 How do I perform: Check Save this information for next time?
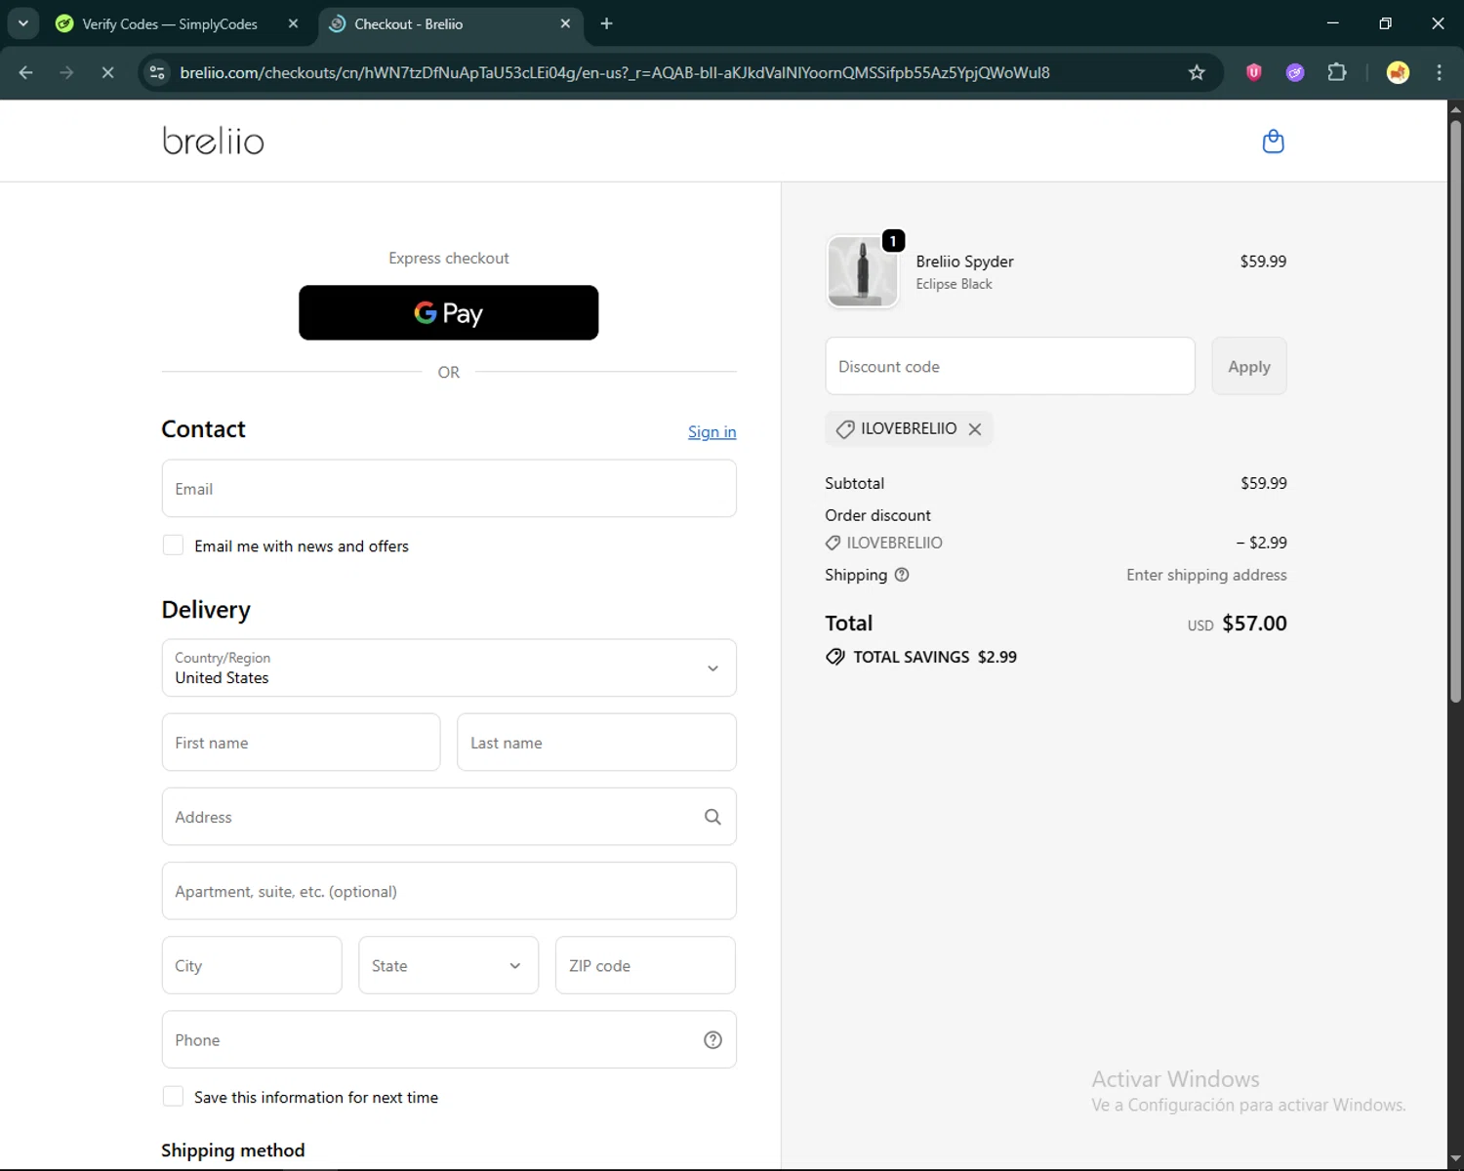coord(173,1097)
